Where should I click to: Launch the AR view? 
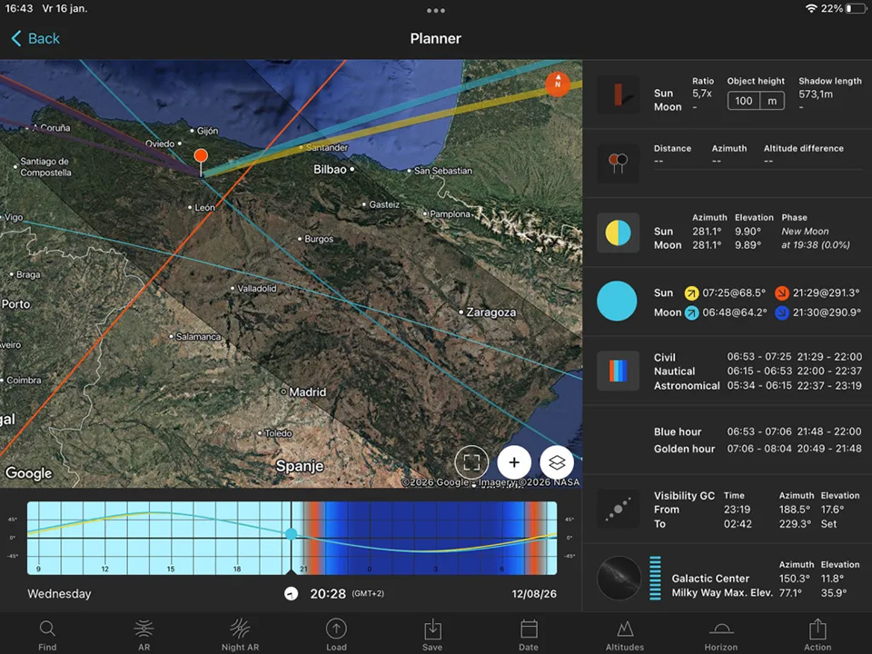[144, 634]
